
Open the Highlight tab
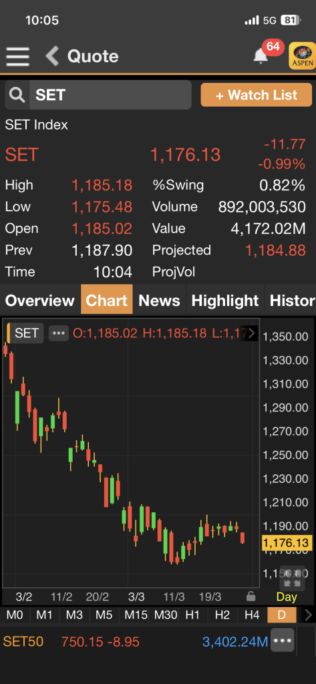225,300
